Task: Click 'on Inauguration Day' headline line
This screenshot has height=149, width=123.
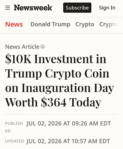Action: click(x=59, y=88)
